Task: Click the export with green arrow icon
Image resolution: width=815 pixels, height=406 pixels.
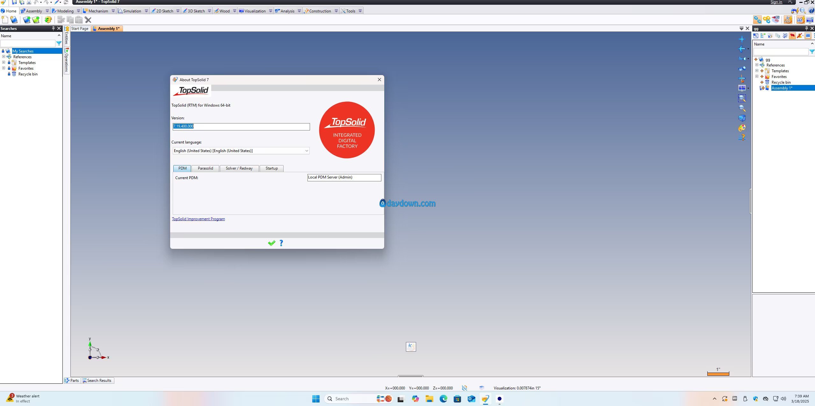Action: [x=36, y=20]
